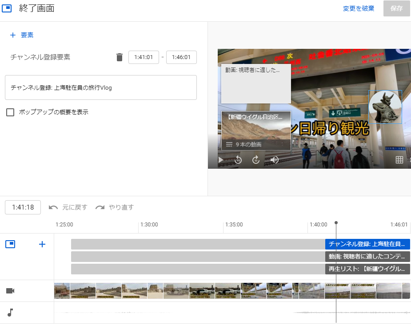Skip the preview forward 10 seconds
This screenshot has width=411, height=325.
[256, 160]
